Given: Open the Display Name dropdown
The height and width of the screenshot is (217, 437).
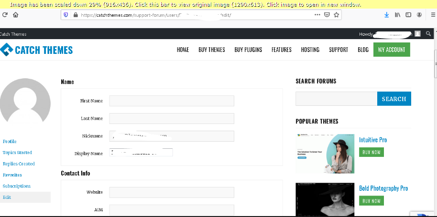Looking at the screenshot, I should coord(141,152).
